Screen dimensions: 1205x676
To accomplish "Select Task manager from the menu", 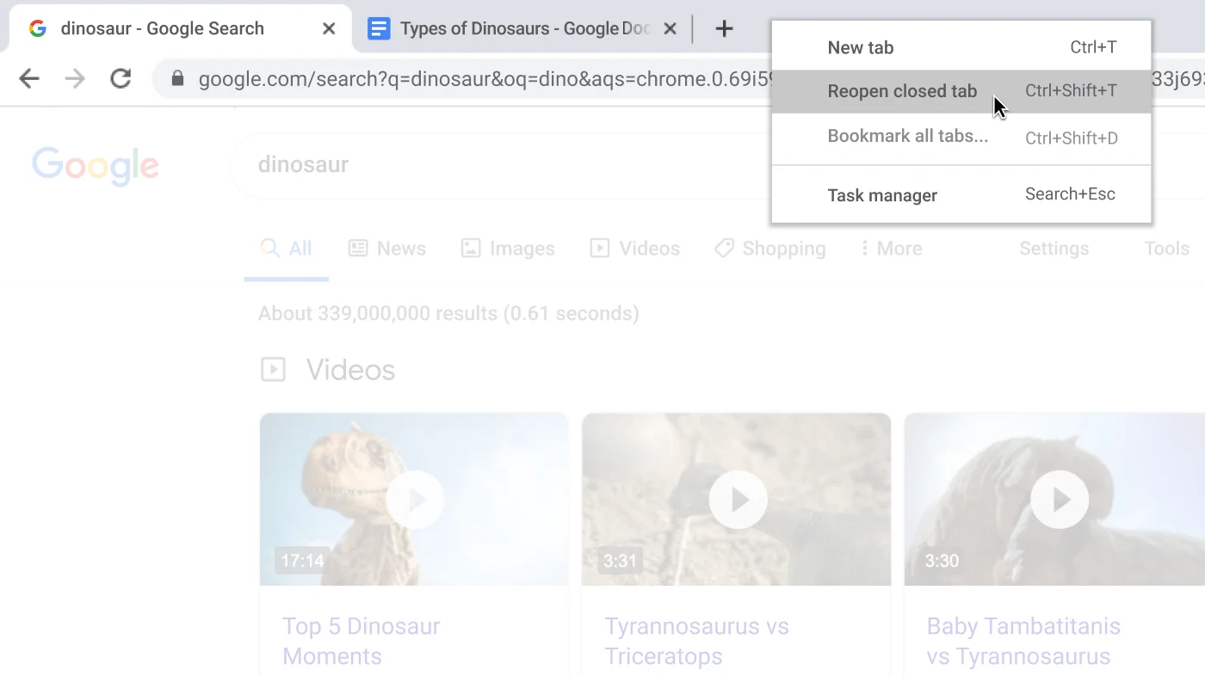I will click(881, 195).
